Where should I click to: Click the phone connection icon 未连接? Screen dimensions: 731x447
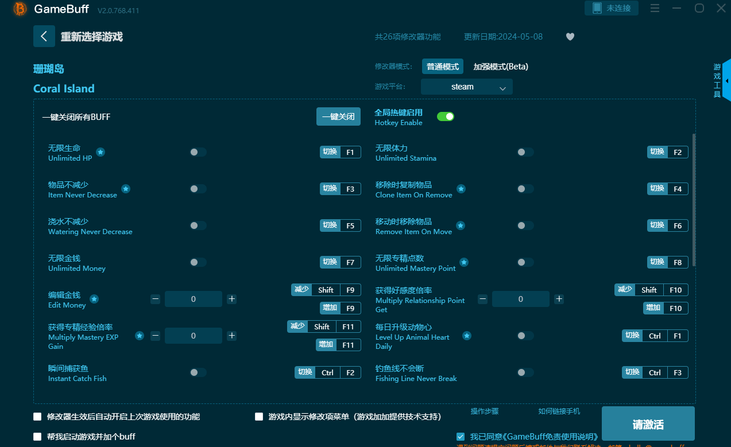(612, 8)
